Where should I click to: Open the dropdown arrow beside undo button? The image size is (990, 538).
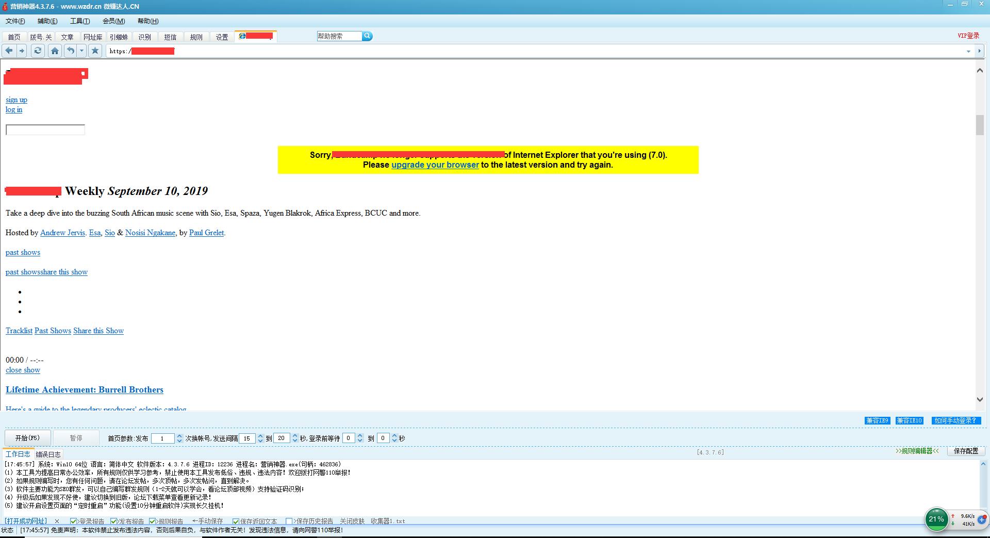click(x=81, y=51)
